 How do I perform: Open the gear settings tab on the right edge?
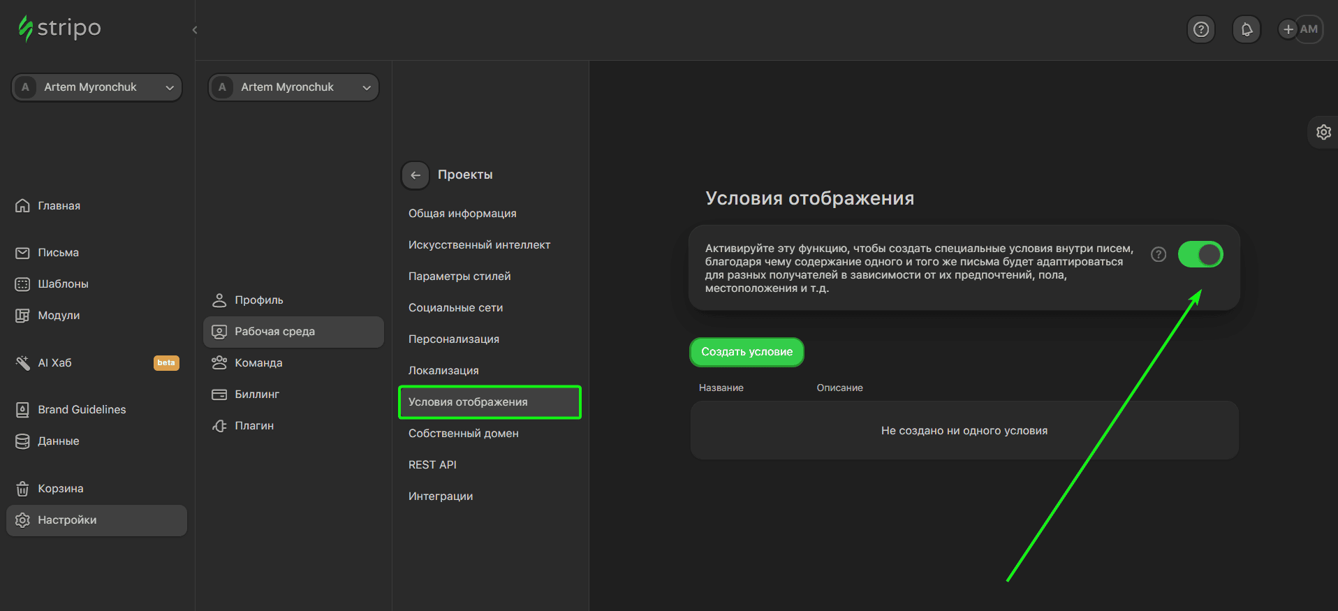[1323, 132]
